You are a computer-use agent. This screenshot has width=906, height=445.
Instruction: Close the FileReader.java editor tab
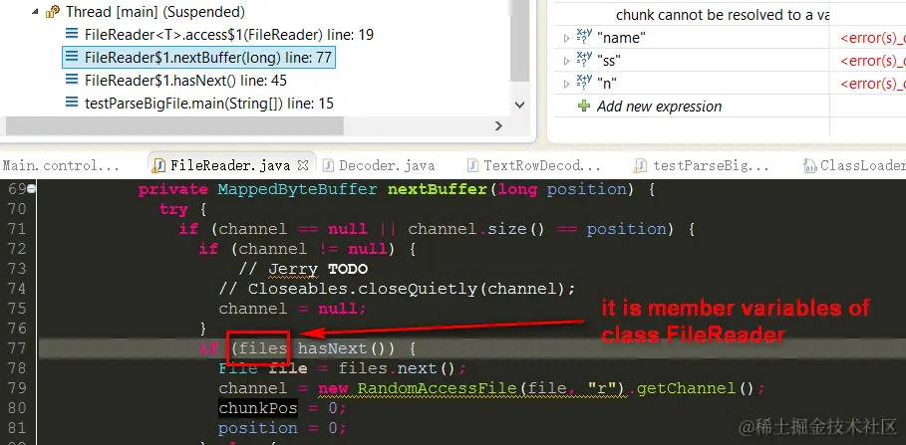pyautogui.click(x=302, y=165)
